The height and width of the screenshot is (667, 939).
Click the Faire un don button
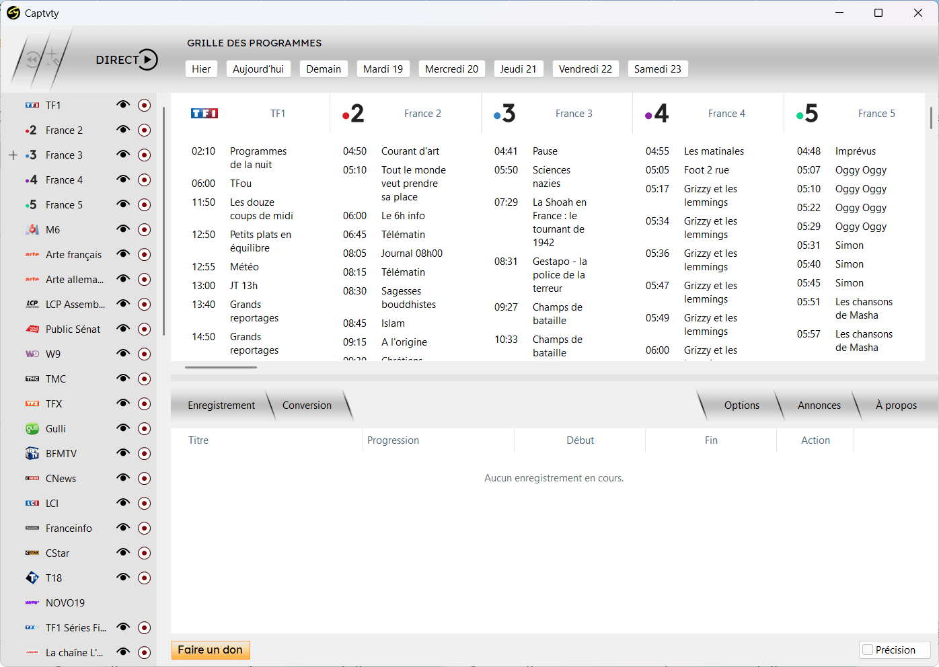211,650
